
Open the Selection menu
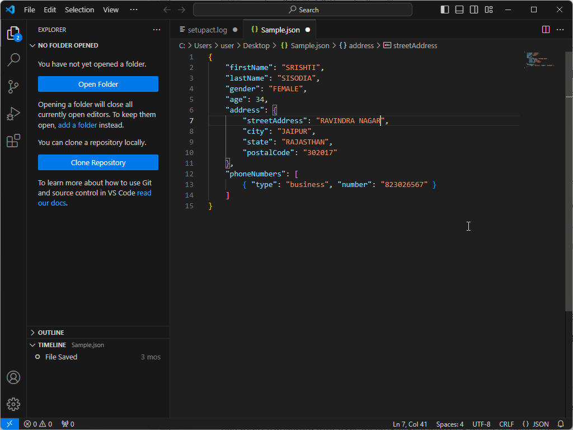(x=79, y=10)
